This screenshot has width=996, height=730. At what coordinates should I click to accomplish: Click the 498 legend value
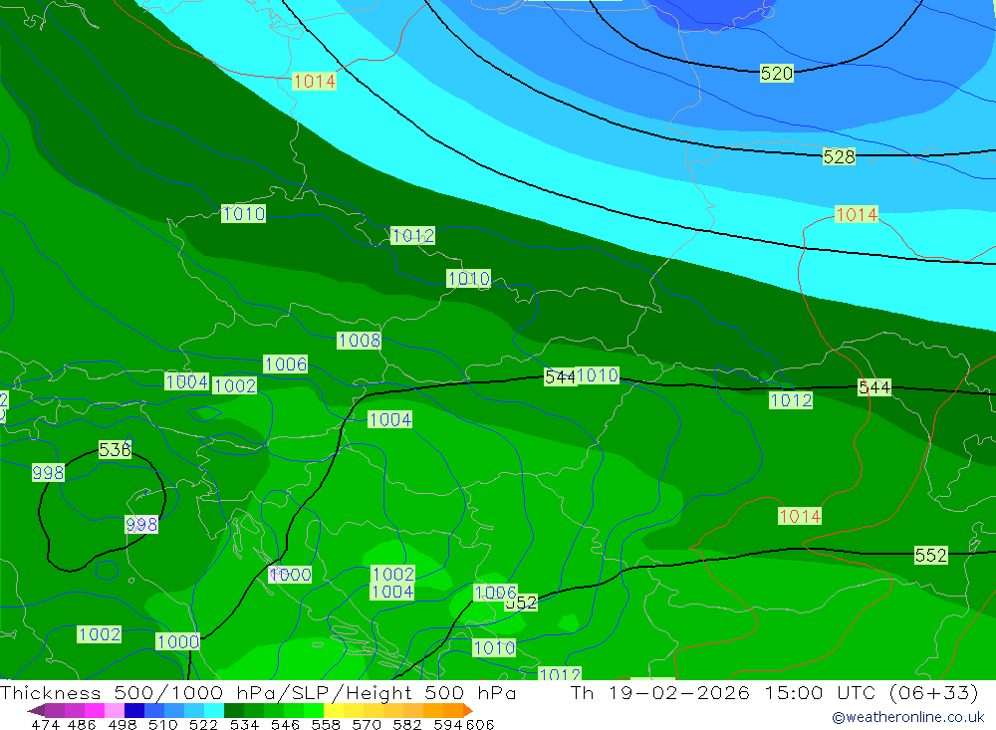(x=123, y=725)
